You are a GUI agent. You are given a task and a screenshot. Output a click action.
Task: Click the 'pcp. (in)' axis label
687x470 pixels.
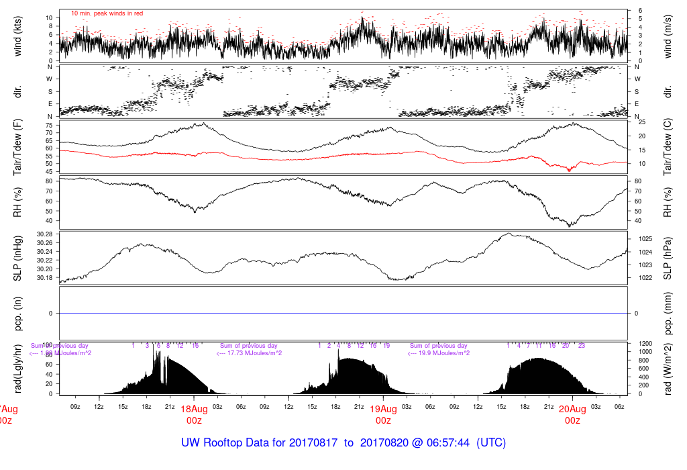(x=17, y=314)
